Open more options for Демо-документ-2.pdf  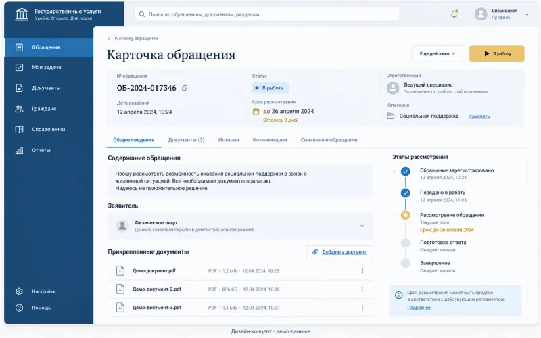(x=362, y=289)
